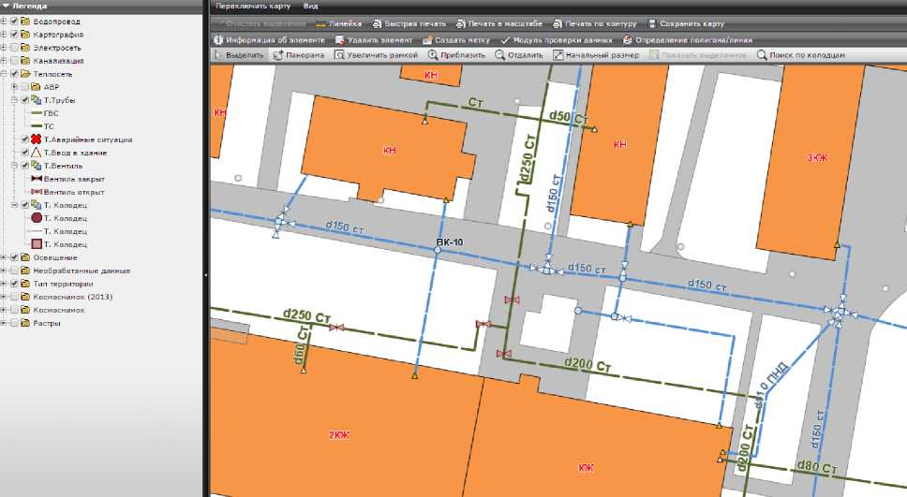This screenshot has height=497, width=907.
Task: Choose the Увеличить рамкой zoom-box tool
Action: (375, 55)
